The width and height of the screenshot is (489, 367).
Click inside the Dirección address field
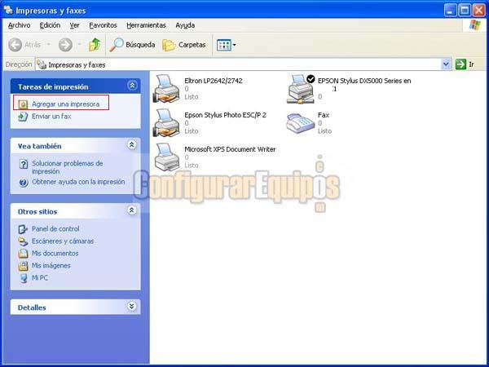coord(243,64)
